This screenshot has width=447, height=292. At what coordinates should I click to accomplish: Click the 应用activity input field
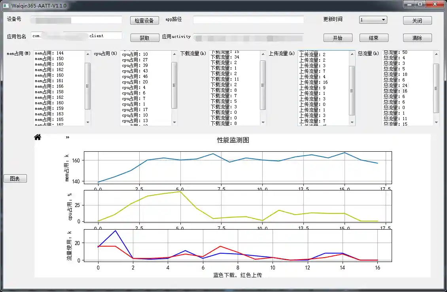[248, 38]
